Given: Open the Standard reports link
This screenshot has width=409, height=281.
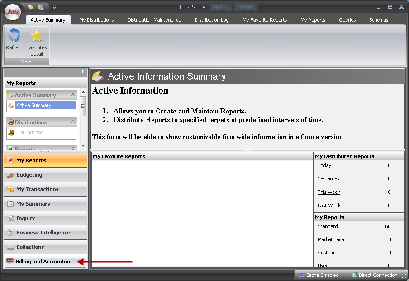Looking at the screenshot, I should coord(328,226).
